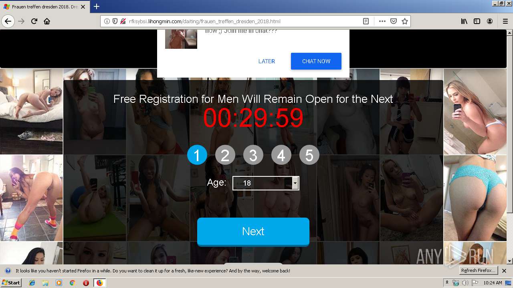The width and height of the screenshot is (513, 288).
Task: Open Windows Explorer folder from taskbar
Action: click(46, 283)
